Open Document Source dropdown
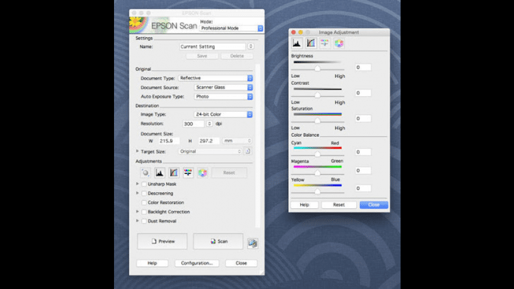 tap(223, 87)
